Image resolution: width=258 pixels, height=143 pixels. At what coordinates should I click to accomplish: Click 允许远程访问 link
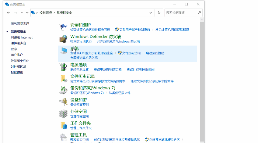coord(131,53)
